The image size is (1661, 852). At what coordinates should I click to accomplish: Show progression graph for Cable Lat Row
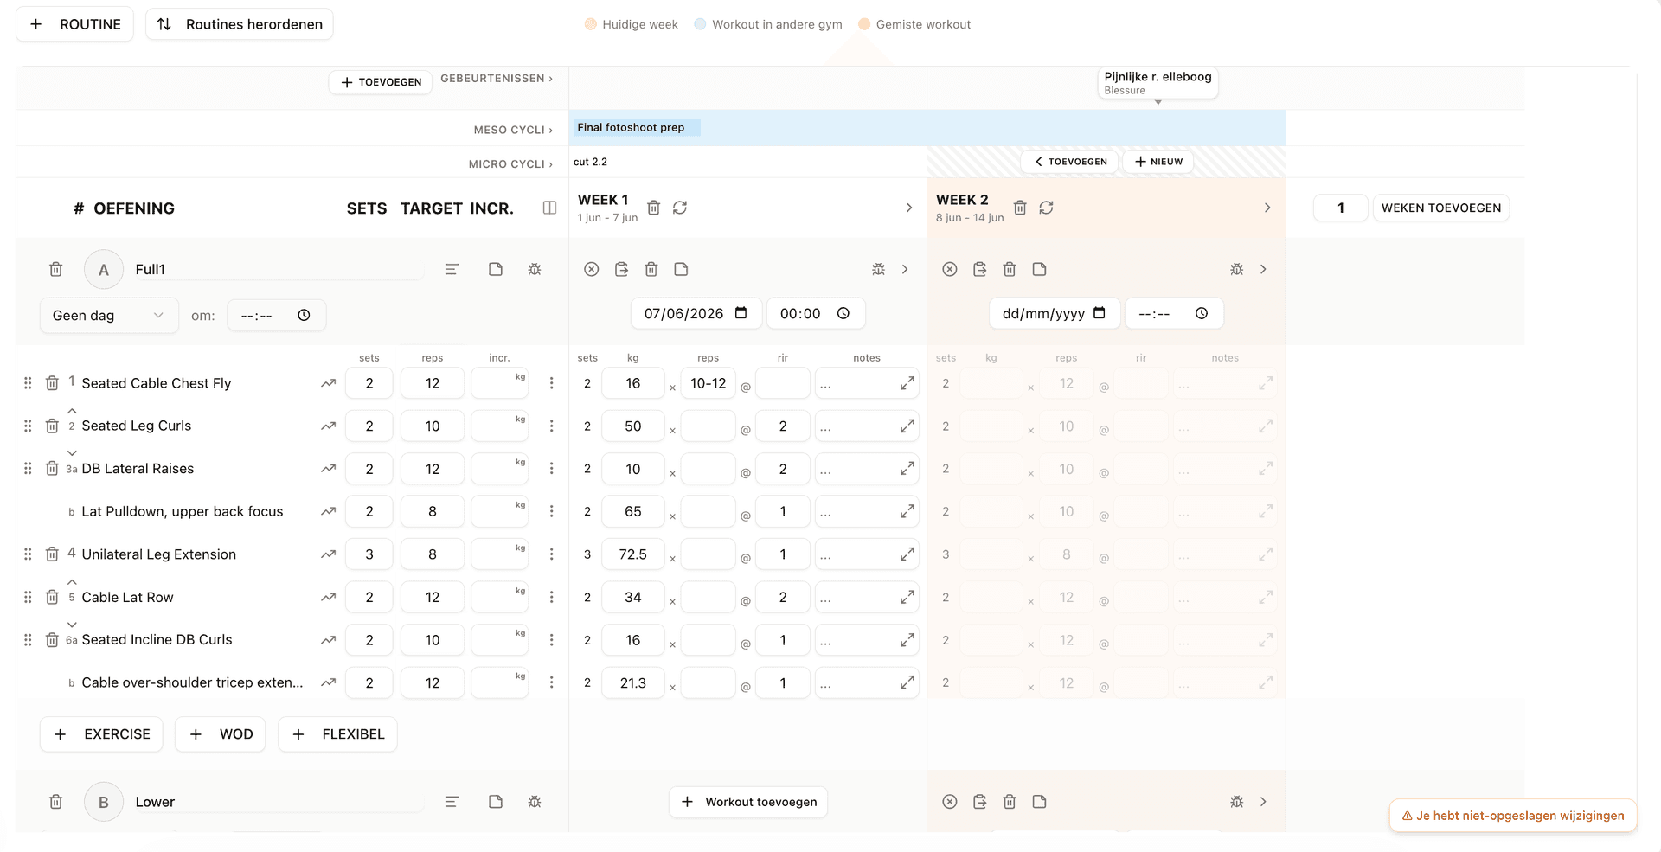(328, 597)
